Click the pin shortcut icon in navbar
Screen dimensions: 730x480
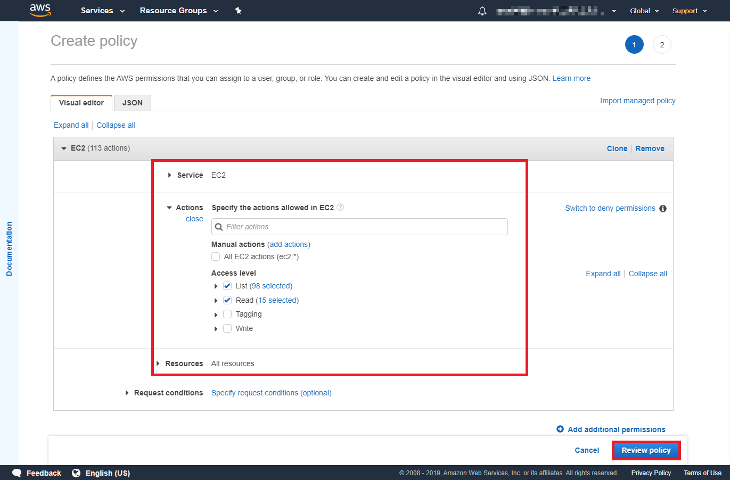click(239, 11)
